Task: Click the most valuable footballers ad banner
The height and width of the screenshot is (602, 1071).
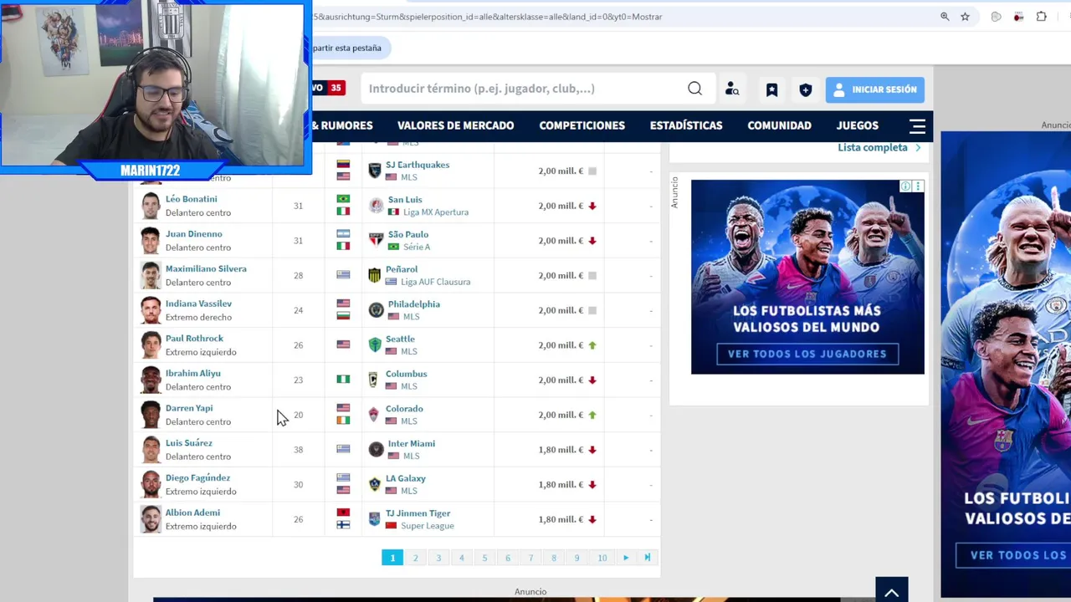Action: (807, 277)
